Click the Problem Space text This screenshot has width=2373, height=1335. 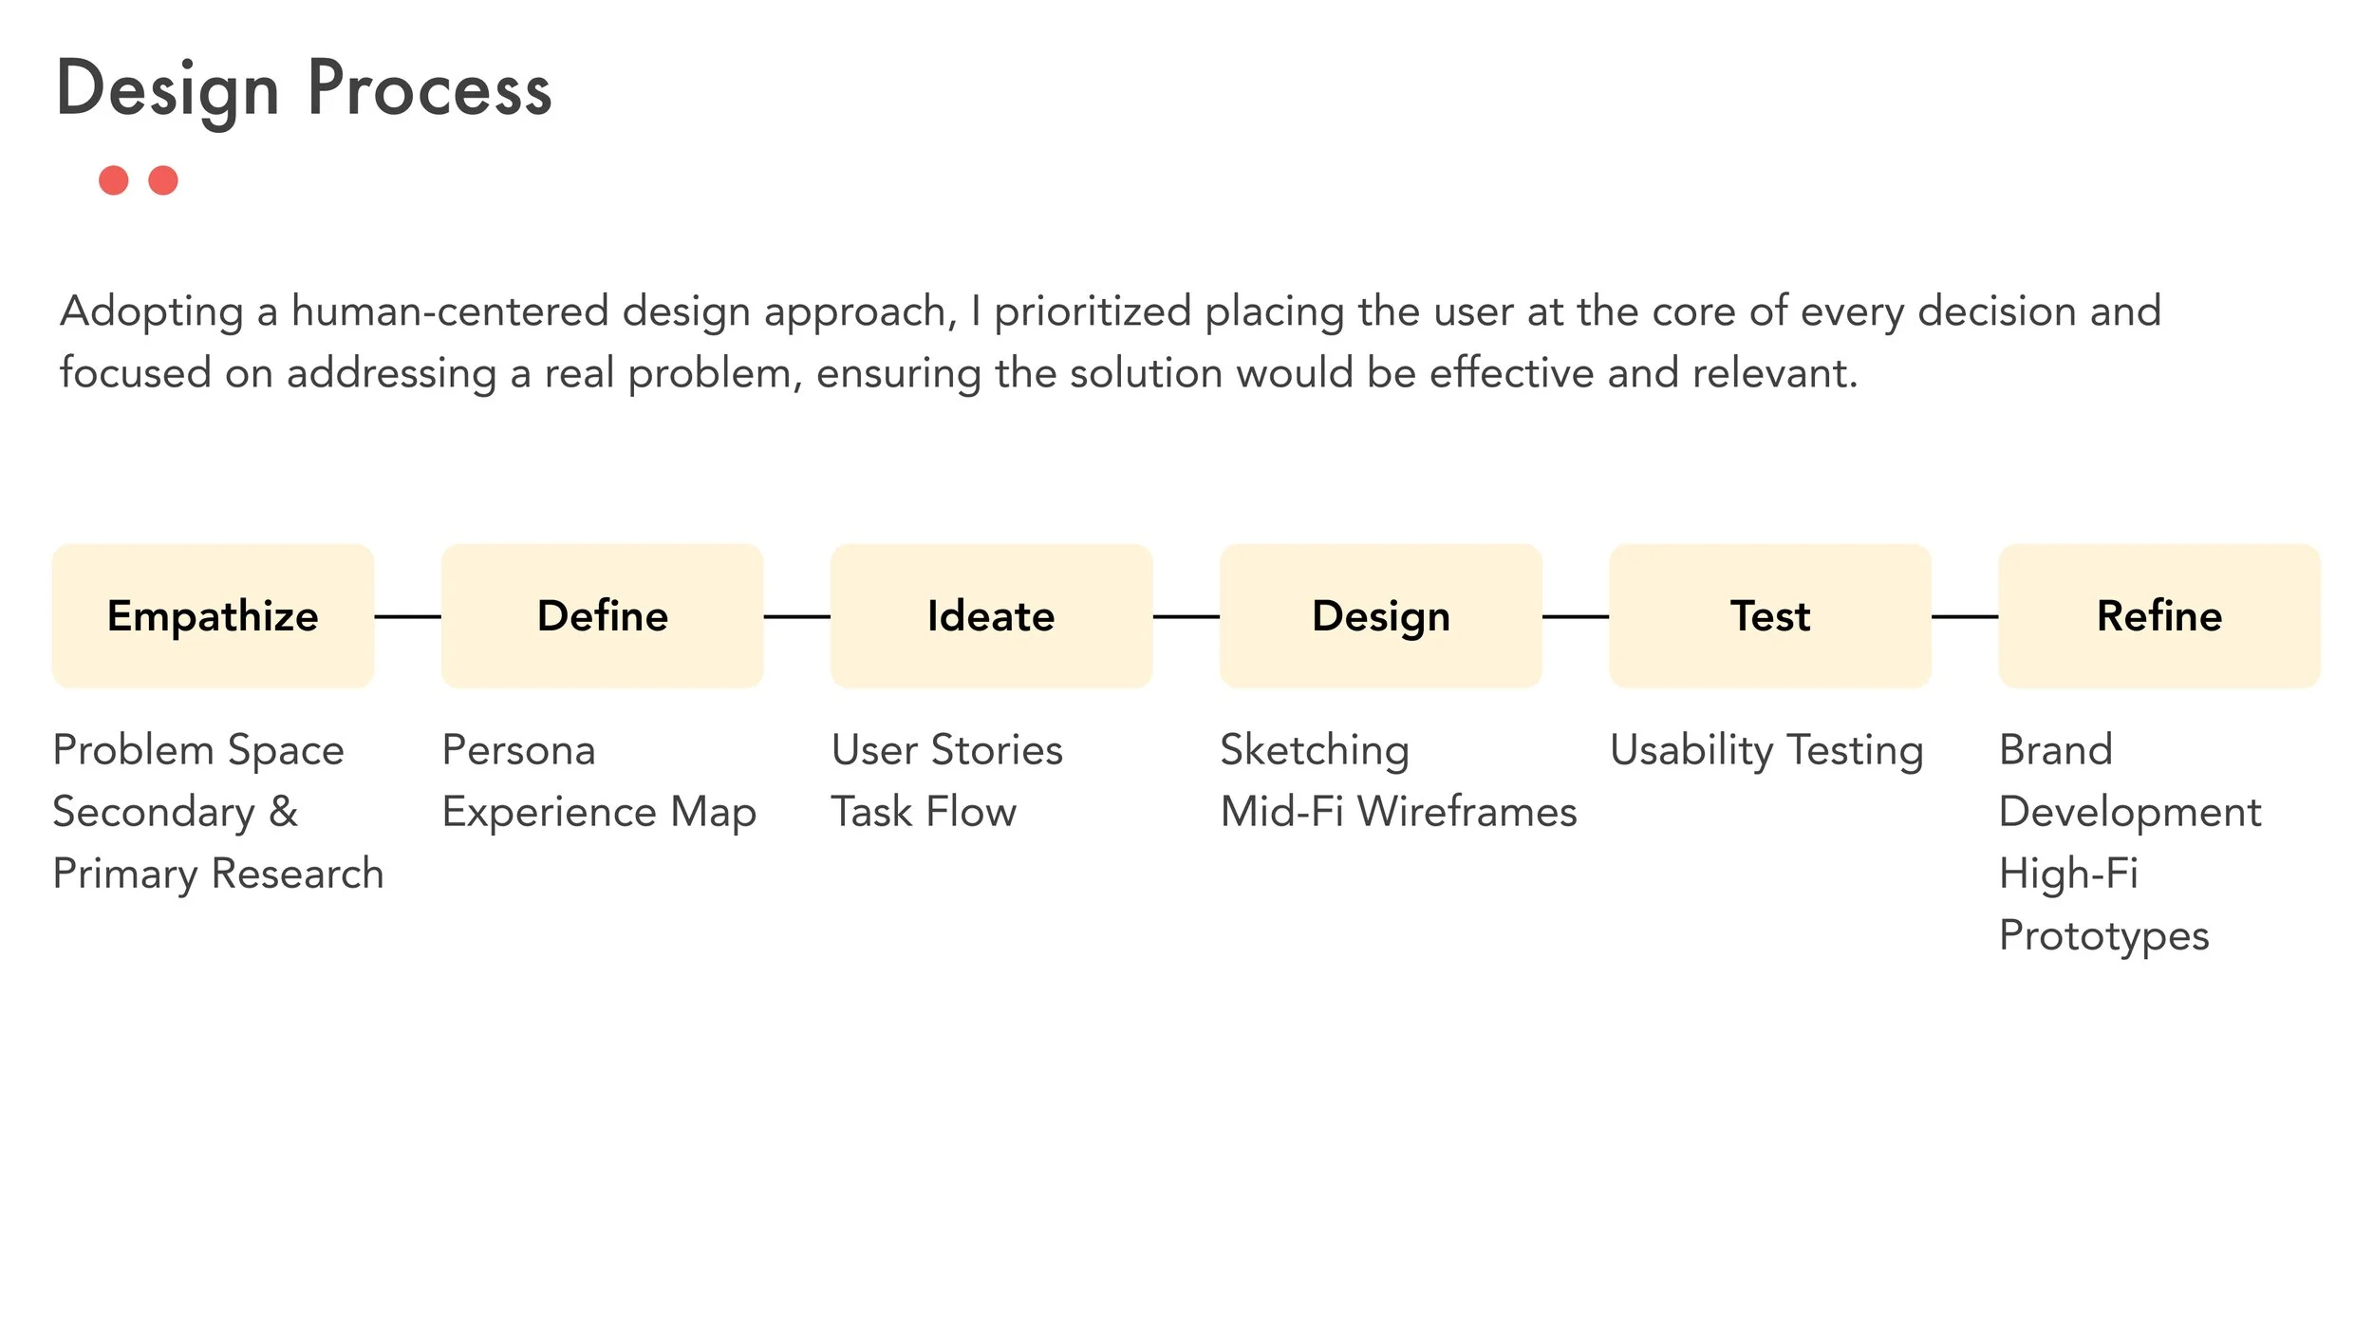point(198,750)
